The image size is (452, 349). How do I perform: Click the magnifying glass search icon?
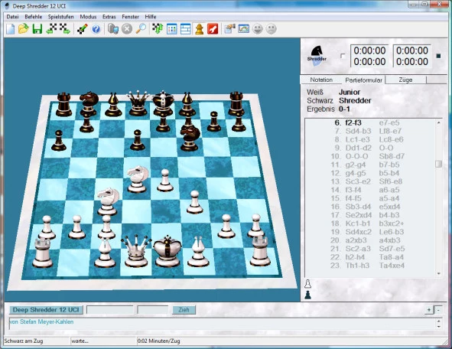141,29
